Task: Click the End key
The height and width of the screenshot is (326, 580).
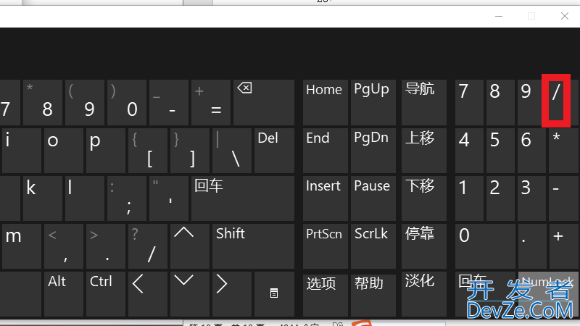Action: pos(325,151)
